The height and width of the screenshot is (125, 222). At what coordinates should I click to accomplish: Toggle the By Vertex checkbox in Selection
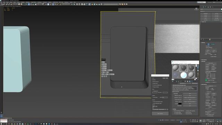206,46
